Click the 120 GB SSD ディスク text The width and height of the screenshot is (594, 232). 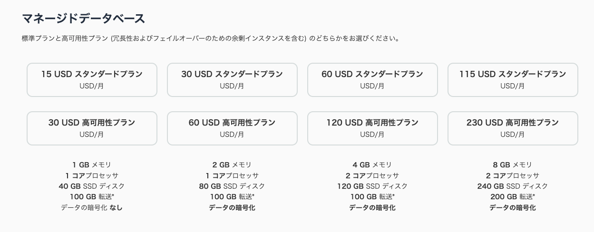tap(372, 186)
